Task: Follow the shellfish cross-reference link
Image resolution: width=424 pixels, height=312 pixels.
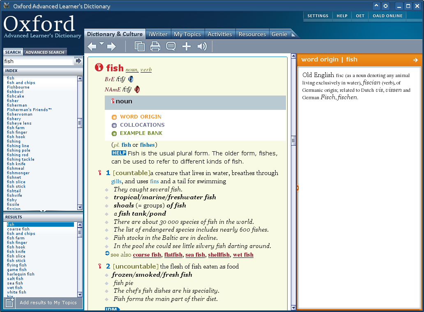Action: click(219, 255)
